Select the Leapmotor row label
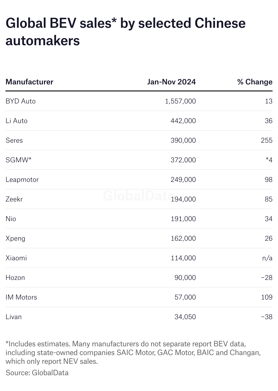The height and width of the screenshot is (391, 278). pos(22,180)
